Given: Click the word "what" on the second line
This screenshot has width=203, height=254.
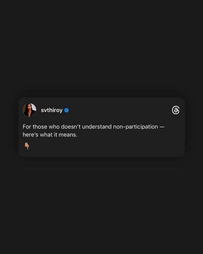Looking at the screenshot, I should click(46, 135).
